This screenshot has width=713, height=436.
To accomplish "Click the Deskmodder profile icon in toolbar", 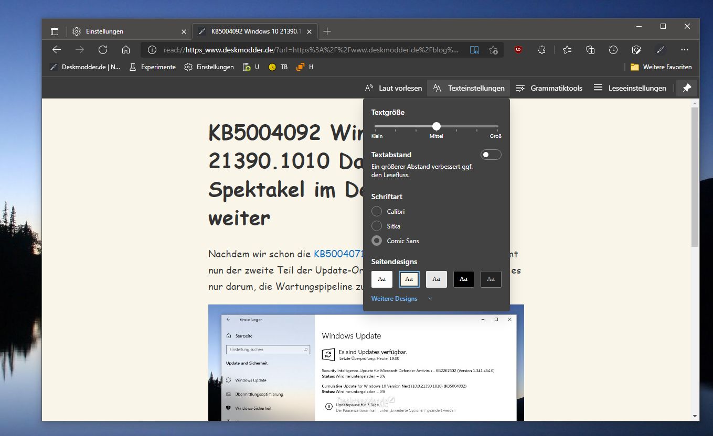I will 661,50.
